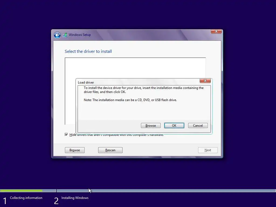Click the blue back arrow in Windows Setup

click(57, 35)
